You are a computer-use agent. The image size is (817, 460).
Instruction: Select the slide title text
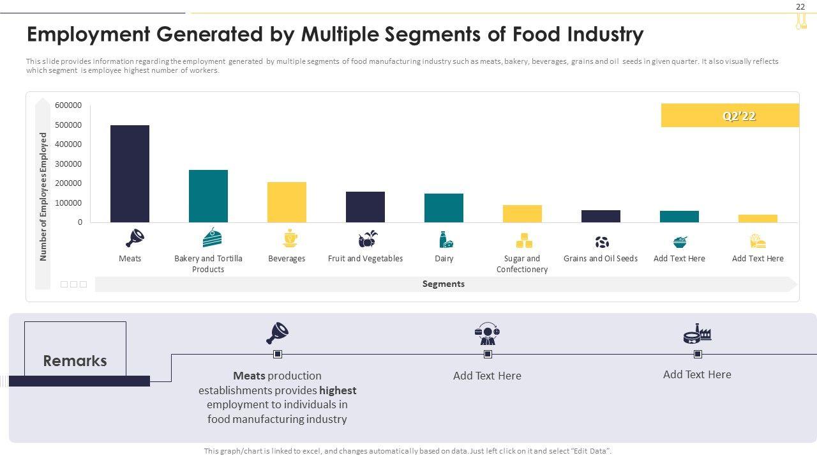pyautogui.click(x=334, y=34)
